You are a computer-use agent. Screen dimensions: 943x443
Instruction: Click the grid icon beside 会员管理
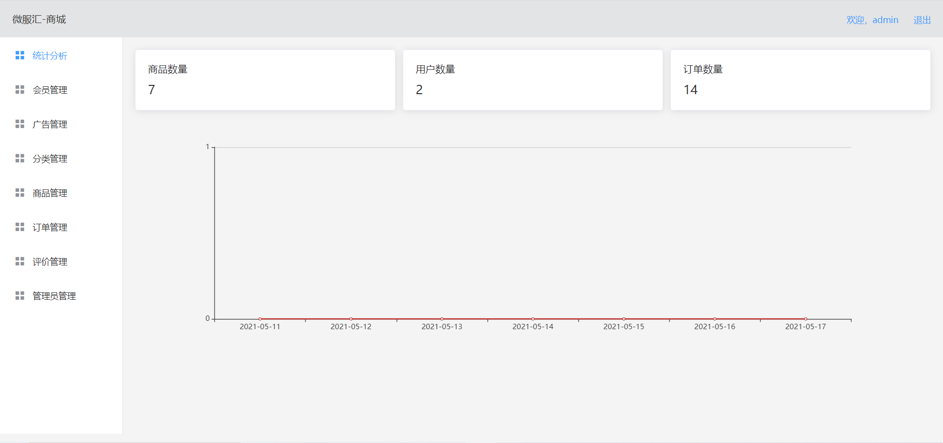click(20, 90)
